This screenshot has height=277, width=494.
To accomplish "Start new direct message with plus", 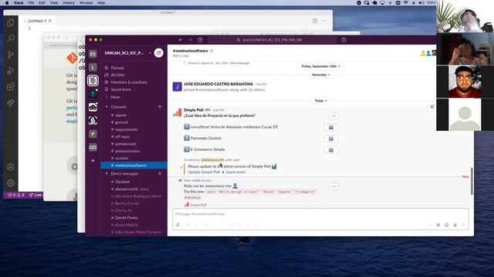I will pos(160,173).
